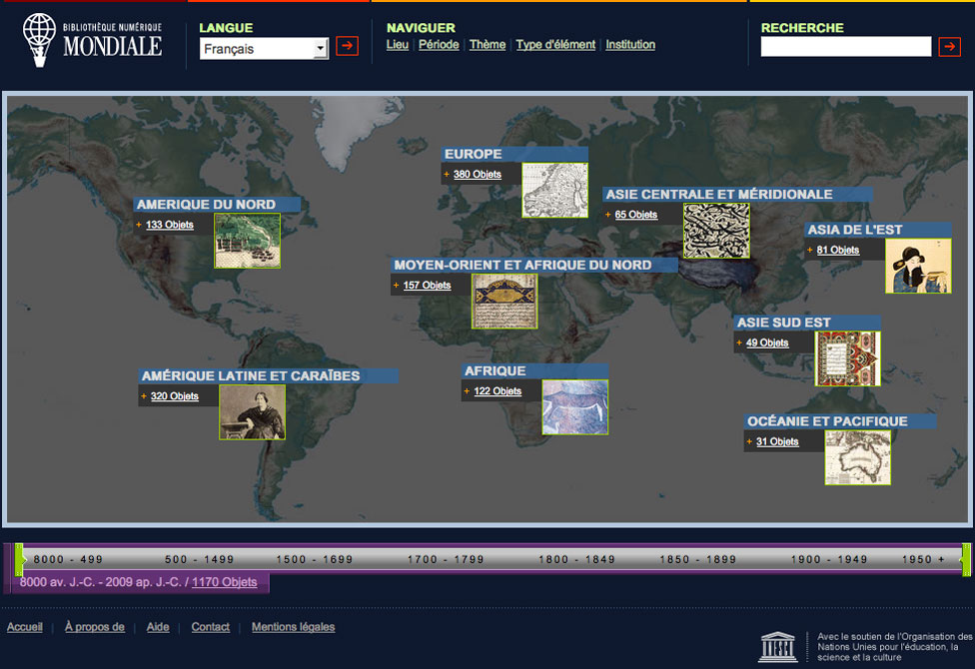The height and width of the screenshot is (669, 975).
Task: Grab the left green timeline slider handle
Action: pyautogui.click(x=19, y=559)
